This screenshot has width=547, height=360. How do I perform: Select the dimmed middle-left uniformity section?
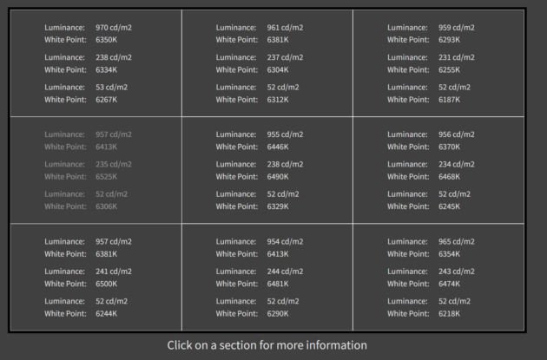[x=96, y=170]
